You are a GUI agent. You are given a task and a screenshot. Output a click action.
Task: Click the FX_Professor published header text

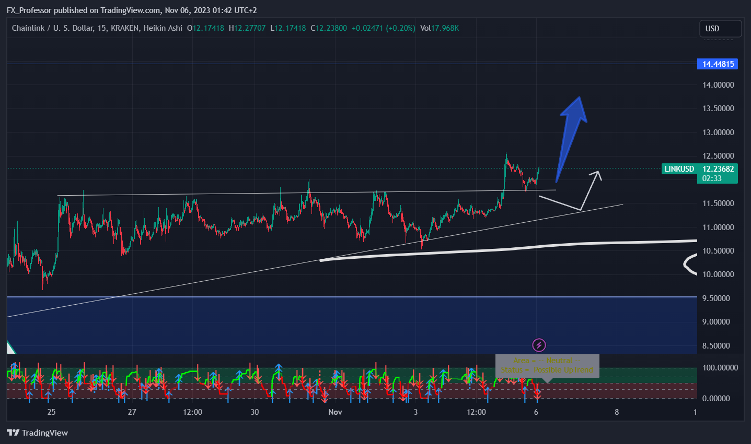[132, 10]
